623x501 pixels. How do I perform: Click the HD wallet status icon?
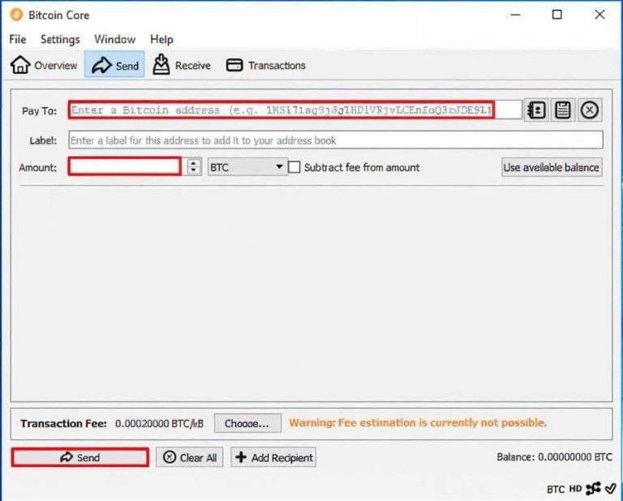[577, 489]
